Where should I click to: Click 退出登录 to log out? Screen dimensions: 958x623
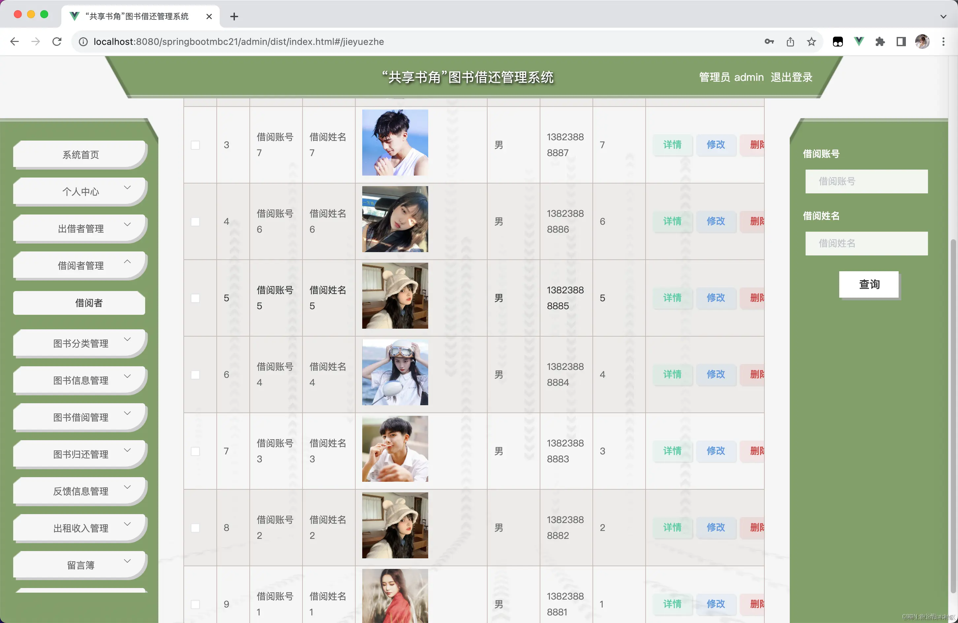coord(791,77)
